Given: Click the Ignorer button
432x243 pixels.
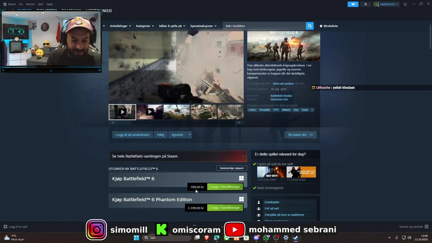Looking at the screenshot, I should 178,135.
